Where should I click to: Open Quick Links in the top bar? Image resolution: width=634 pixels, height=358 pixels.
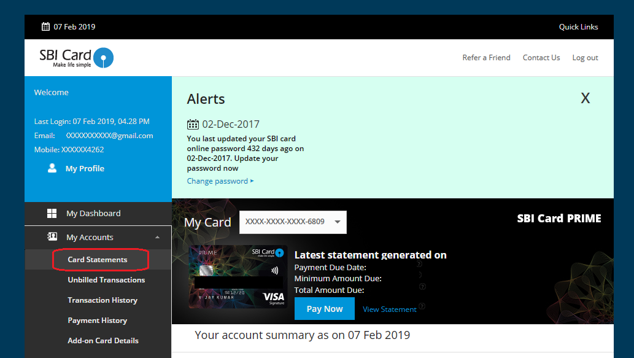578,26
